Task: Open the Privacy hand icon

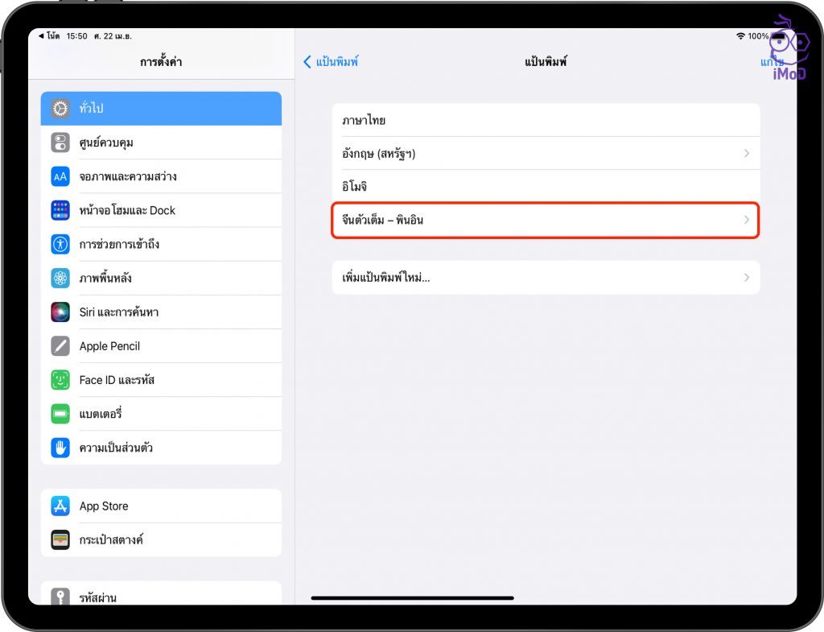Action: pos(60,448)
